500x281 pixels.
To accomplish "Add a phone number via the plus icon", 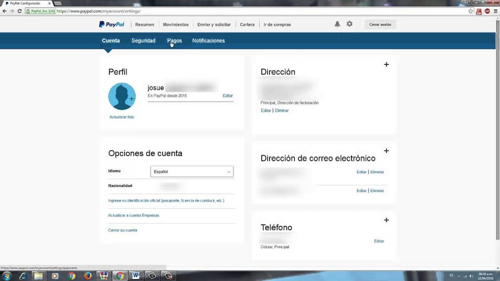I will point(386,220).
